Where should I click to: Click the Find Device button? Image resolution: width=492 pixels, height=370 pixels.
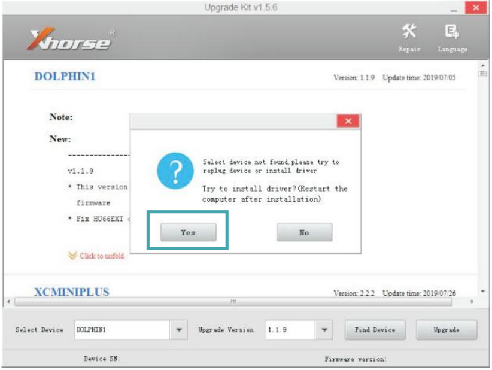click(x=375, y=330)
